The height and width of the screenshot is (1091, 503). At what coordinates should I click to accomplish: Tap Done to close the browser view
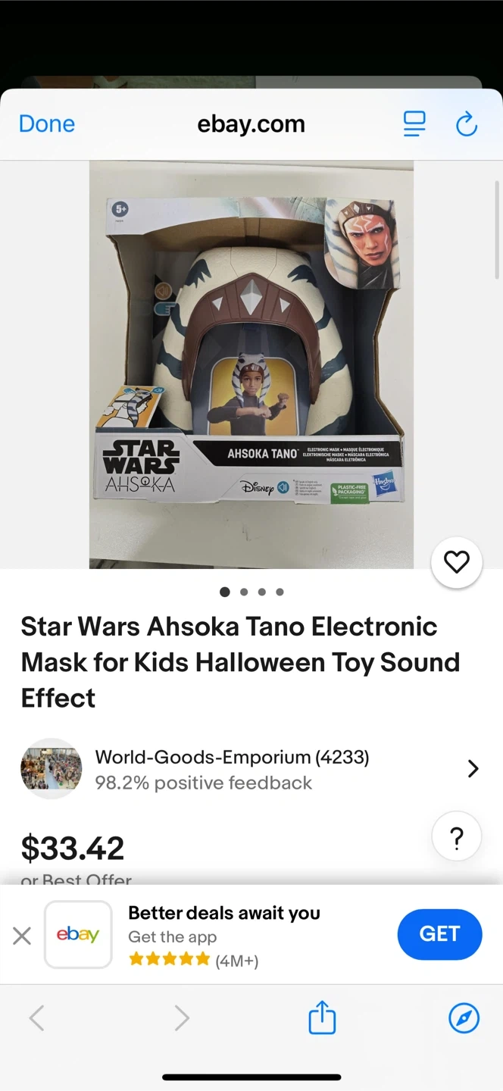click(x=47, y=124)
